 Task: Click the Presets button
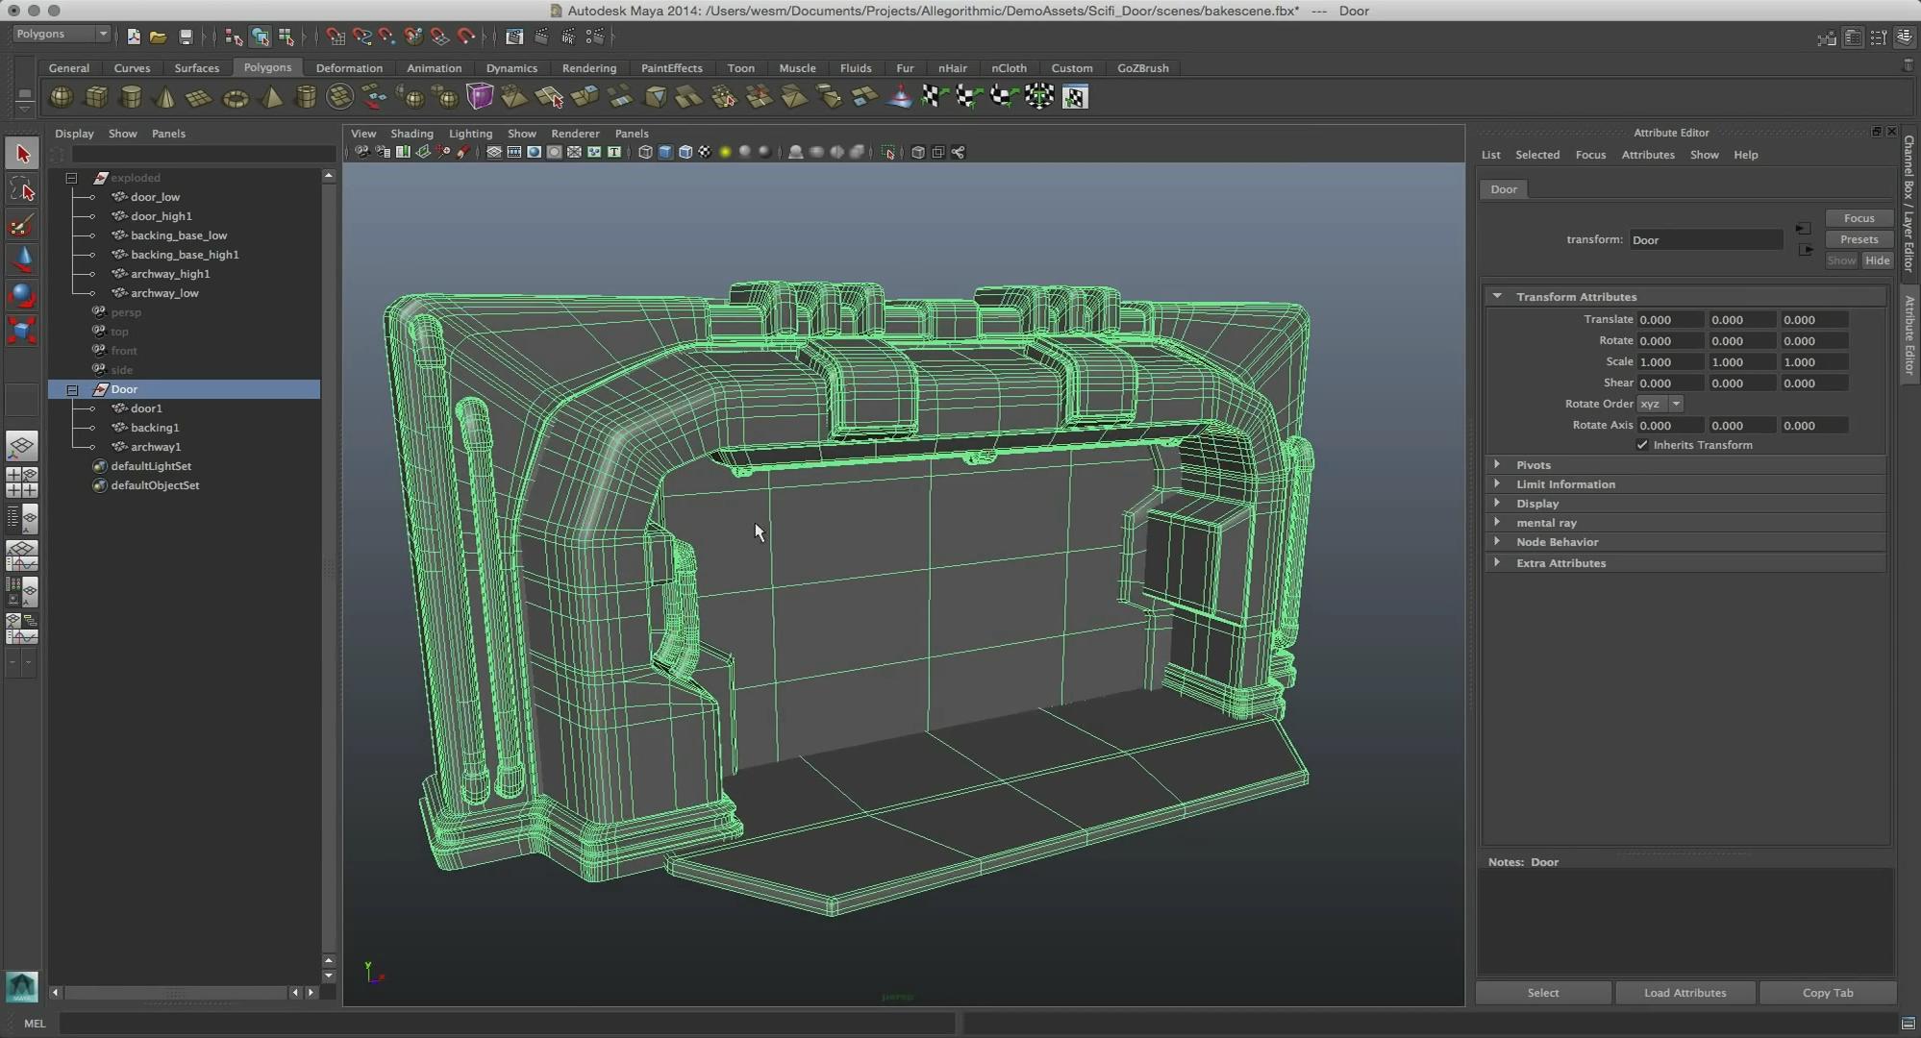coord(1858,239)
